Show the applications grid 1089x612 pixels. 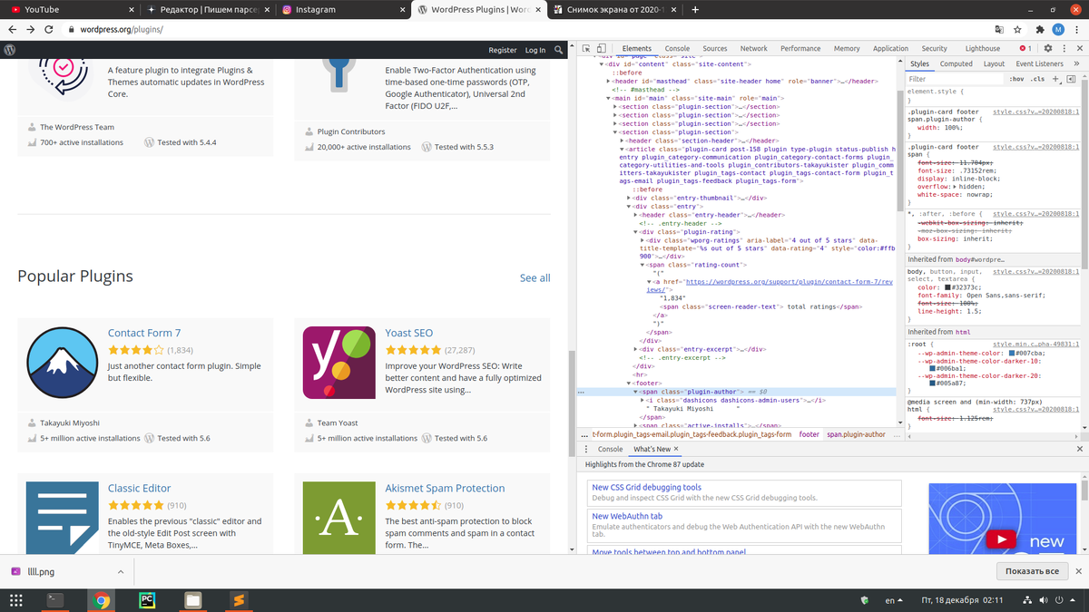[15, 600]
